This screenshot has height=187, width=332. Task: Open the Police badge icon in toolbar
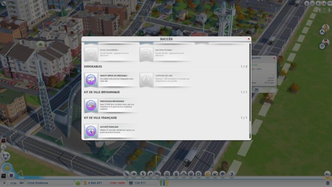[199, 174]
